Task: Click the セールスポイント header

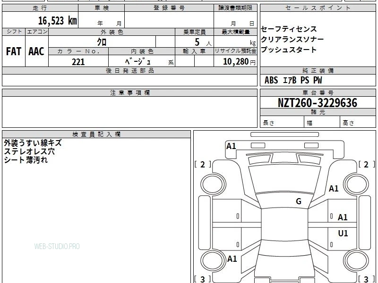Action: pyautogui.click(x=318, y=8)
